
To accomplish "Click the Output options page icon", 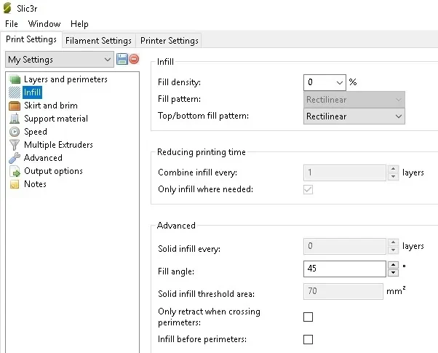I will pos(15,171).
